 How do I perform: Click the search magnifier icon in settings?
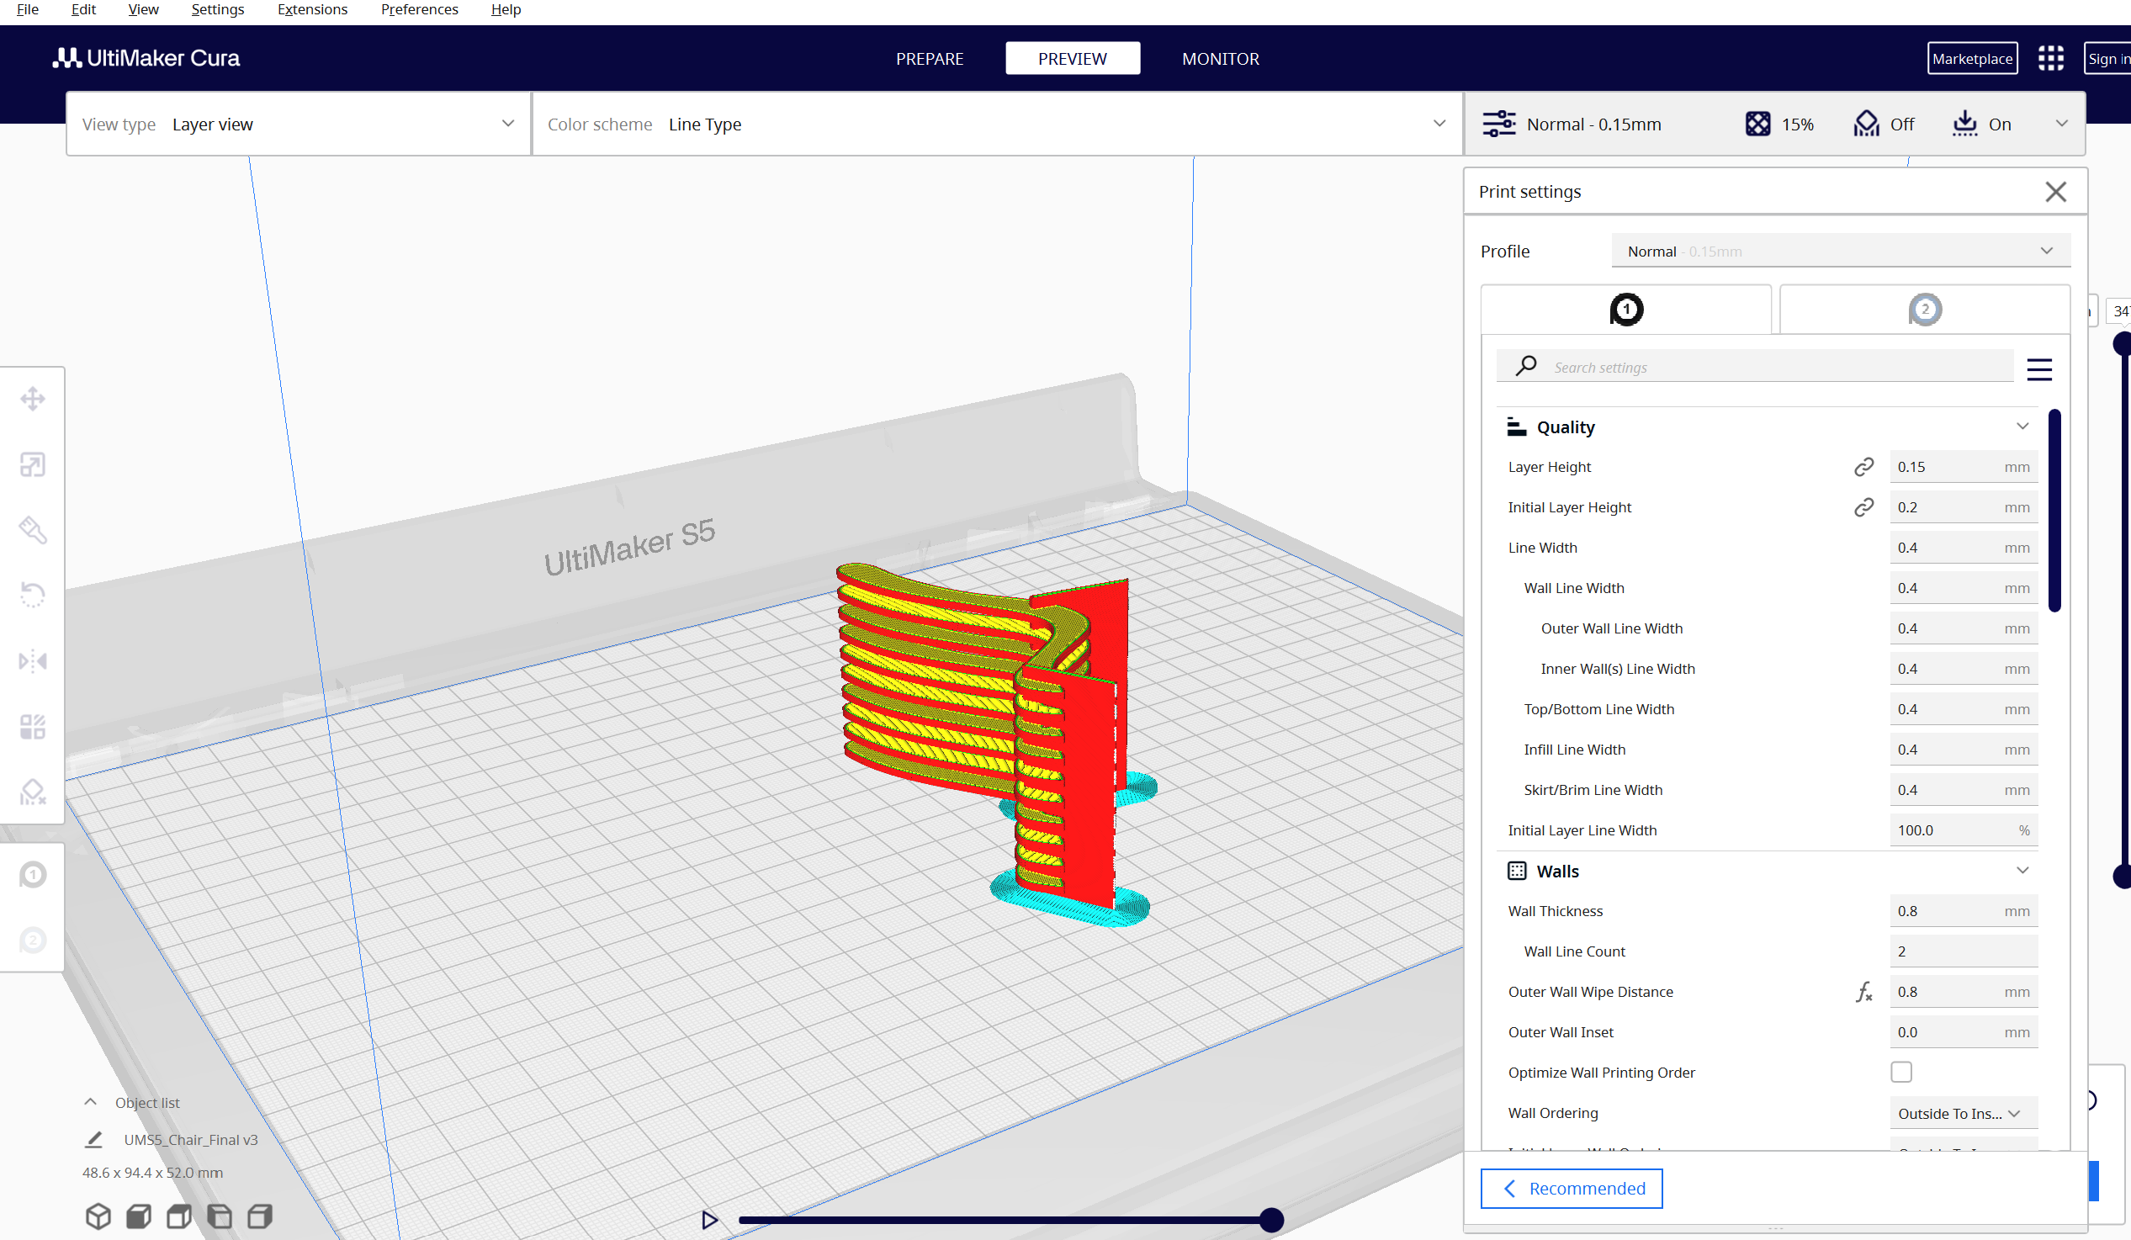pos(1526,365)
